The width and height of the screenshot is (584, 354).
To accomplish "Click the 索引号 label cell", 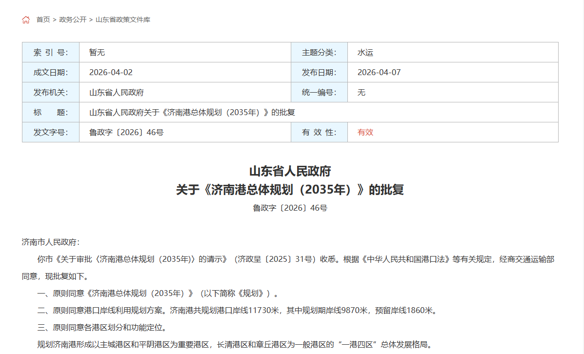I will [51, 53].
